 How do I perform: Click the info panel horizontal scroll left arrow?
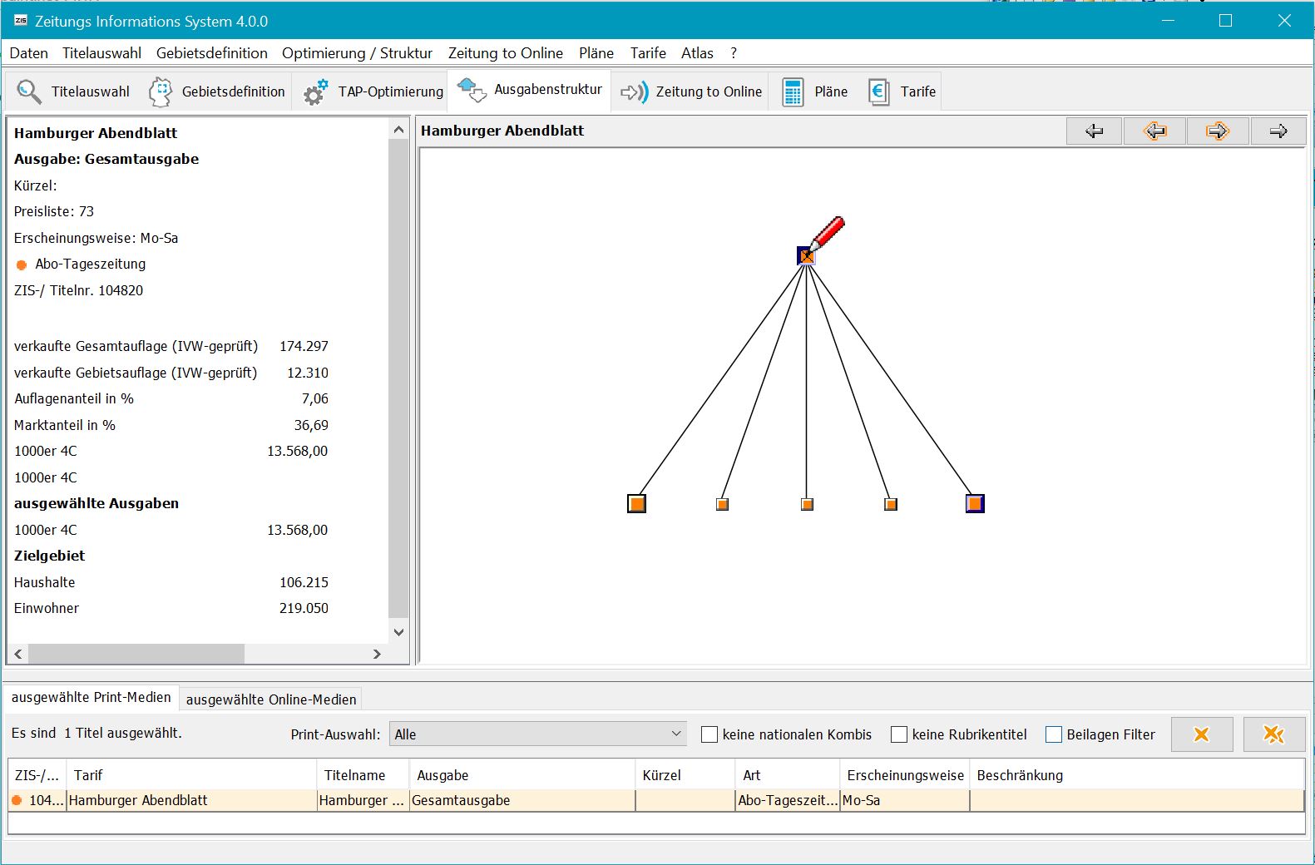coord(18,654)
